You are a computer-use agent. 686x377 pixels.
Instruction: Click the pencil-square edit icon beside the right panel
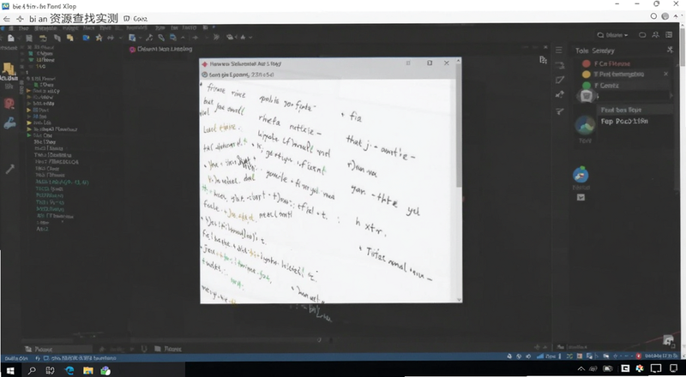click(x=560, y=80)
